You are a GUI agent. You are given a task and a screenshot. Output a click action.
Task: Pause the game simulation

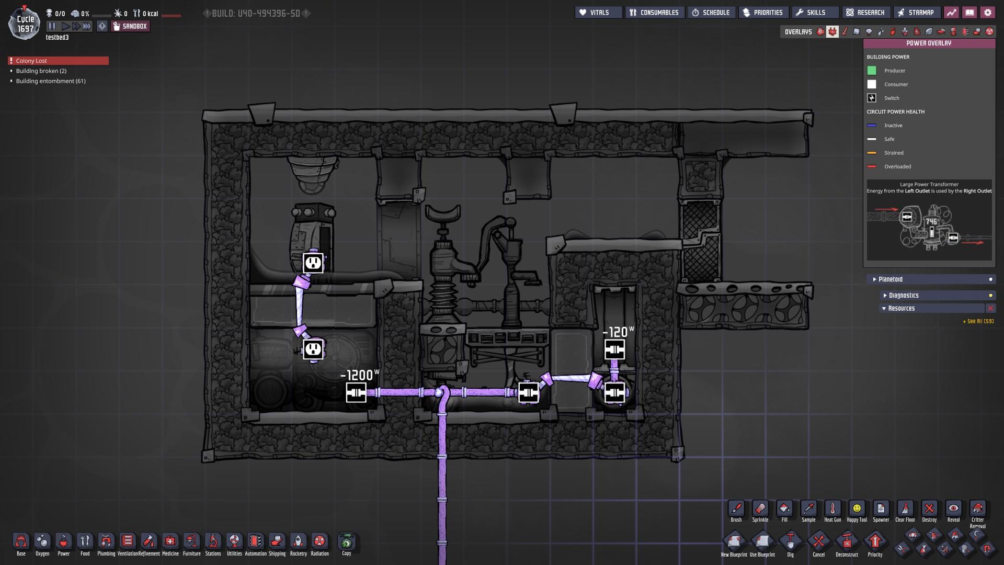(52, 26)
